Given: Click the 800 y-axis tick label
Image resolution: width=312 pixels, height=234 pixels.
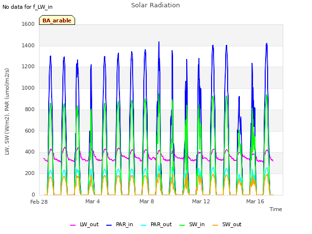Looking at the screenshot, I should [x=30, y=109].
